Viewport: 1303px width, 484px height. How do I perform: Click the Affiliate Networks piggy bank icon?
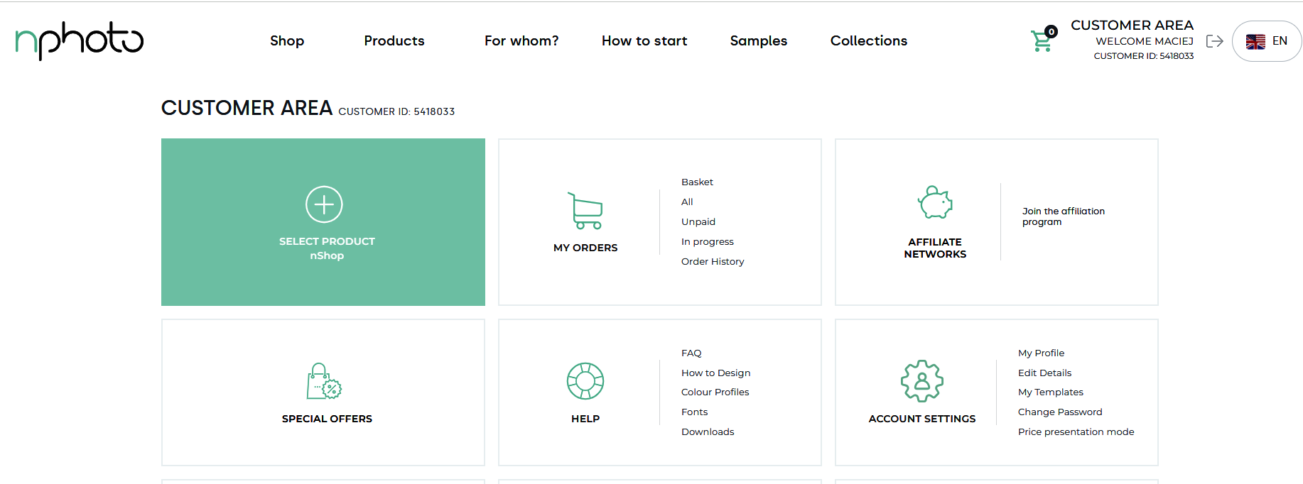[935, 203]
